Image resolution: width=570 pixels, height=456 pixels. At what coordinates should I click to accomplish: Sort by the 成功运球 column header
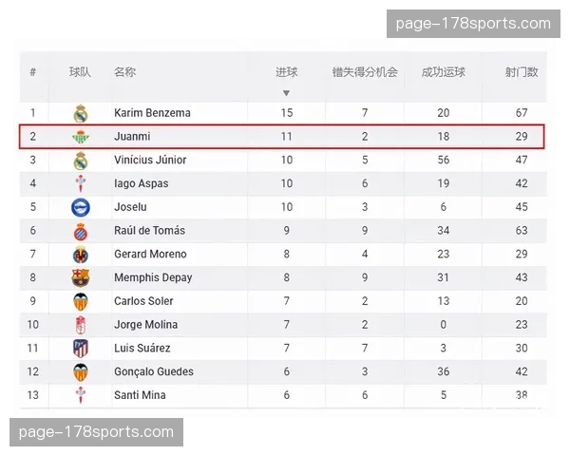click(443, 72)
